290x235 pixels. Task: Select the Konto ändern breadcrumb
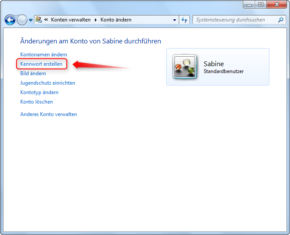[116, 20]
